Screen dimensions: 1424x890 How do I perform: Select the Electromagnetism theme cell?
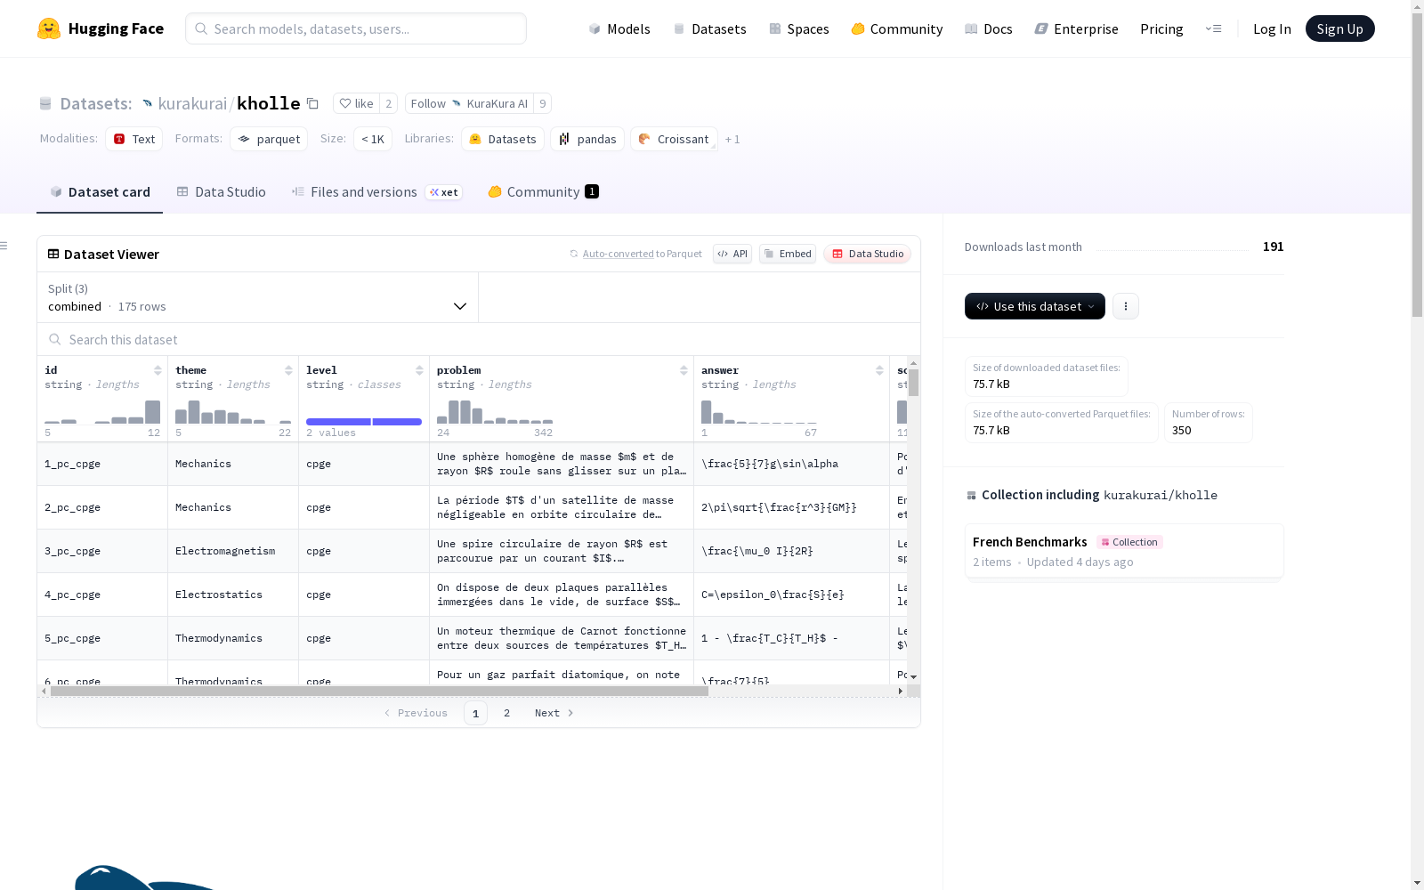click(233, 551)
